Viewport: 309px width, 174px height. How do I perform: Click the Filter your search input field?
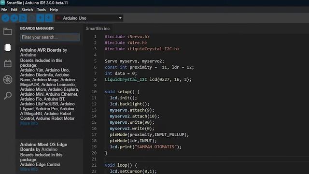point(50,37)
